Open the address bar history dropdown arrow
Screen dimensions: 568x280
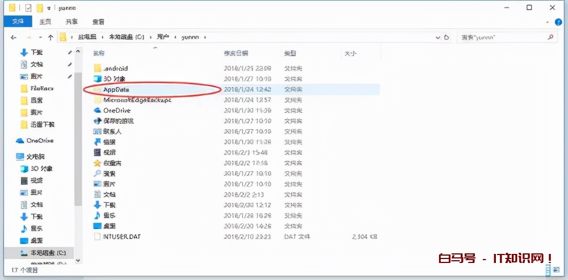point(438,37)
